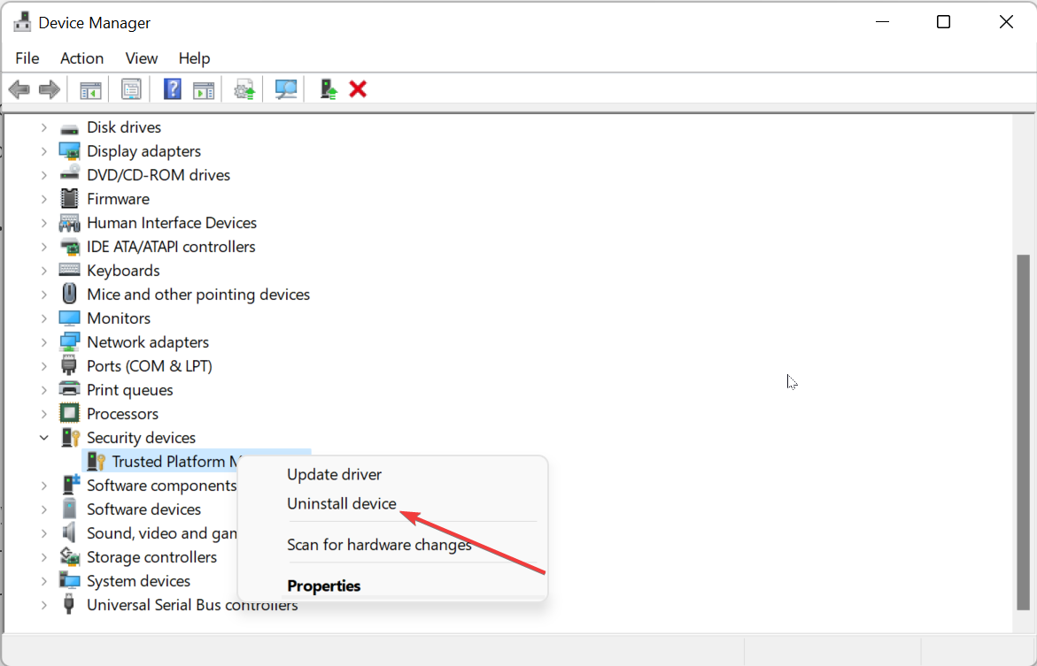
Task: Click the Disk drives icon
Action: coord(69,127)
